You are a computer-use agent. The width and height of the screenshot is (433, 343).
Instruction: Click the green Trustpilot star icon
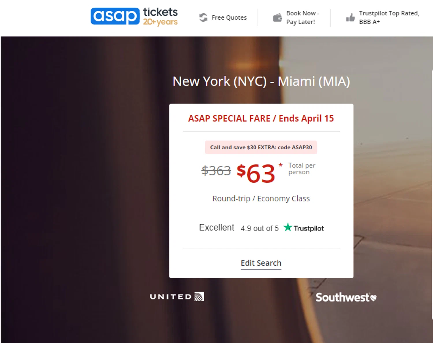pos(288,228)
